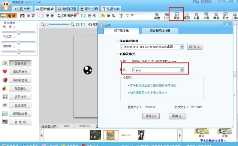The height and width of the screenshot is (146, 238).
Task: Open the 可牛教你挑选最合适的图片保存格式 link
Action: (153, 85)
